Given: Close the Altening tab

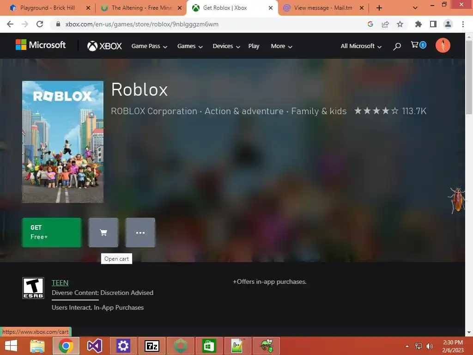Looking at the screenshot, I should pos(180,8).
